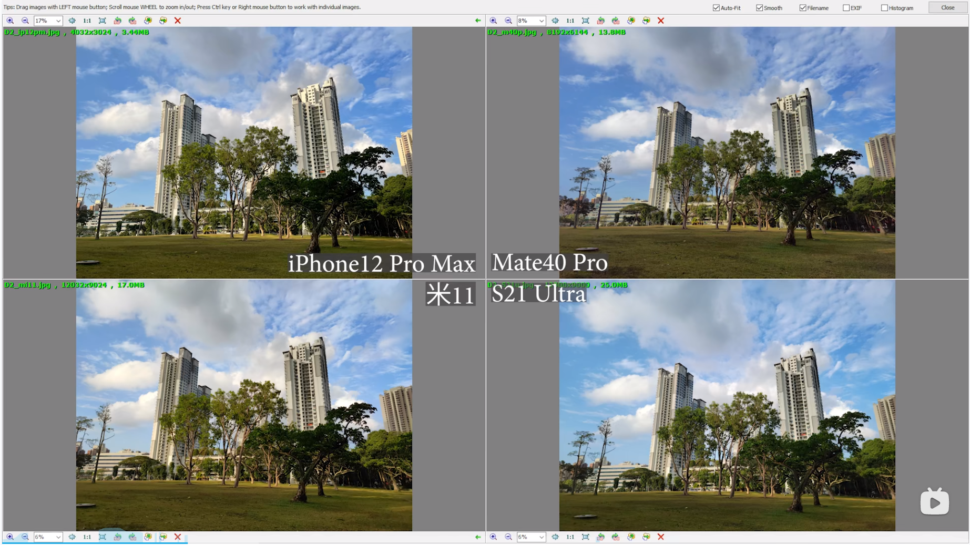Copy D2_mi11.jpg to a folder
This screenshot has width=970, height=545.
(x=148, y=537)
